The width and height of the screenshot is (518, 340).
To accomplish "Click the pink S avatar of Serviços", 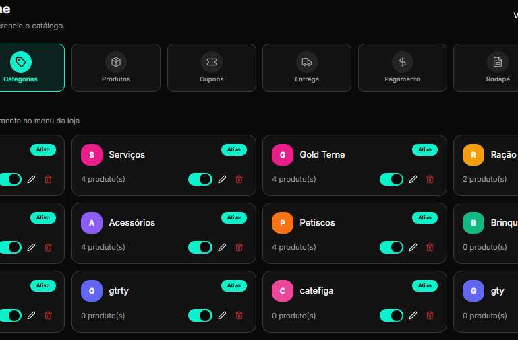I will point(91,155).
